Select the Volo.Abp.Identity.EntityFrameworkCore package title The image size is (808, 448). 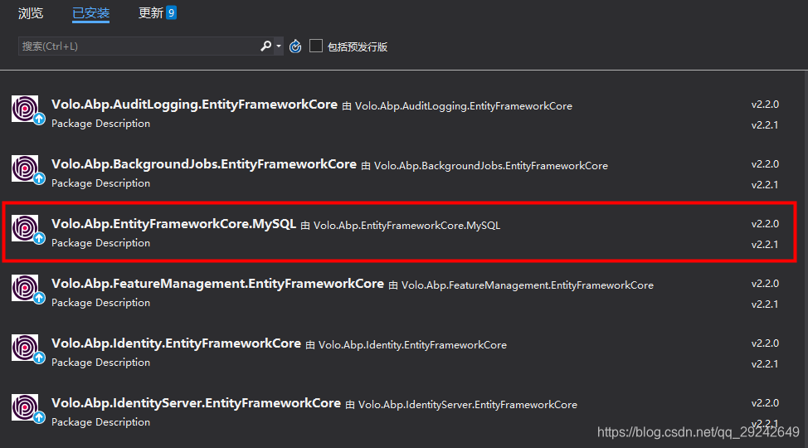coord(176,343)
